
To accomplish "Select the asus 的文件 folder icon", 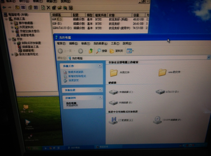I will pos(162,72).
